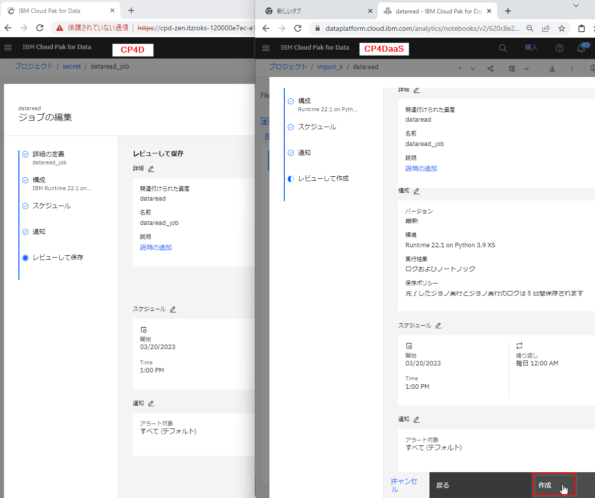Edit スケジュール section pencil in CP4D window
595x498 pixels.
(173, 309)
